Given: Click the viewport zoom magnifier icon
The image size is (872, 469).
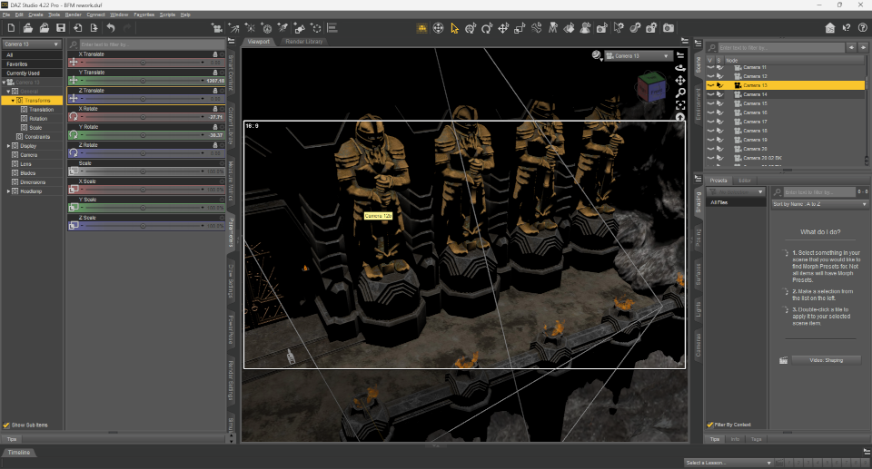Looking at the screenshot, I should click(680, 93).
